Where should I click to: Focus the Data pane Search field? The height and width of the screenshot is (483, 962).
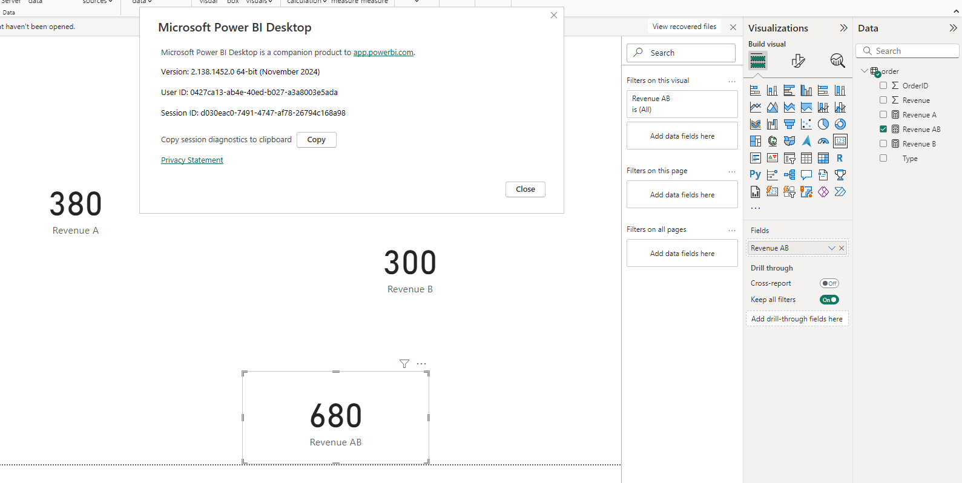tap(908, 51)
